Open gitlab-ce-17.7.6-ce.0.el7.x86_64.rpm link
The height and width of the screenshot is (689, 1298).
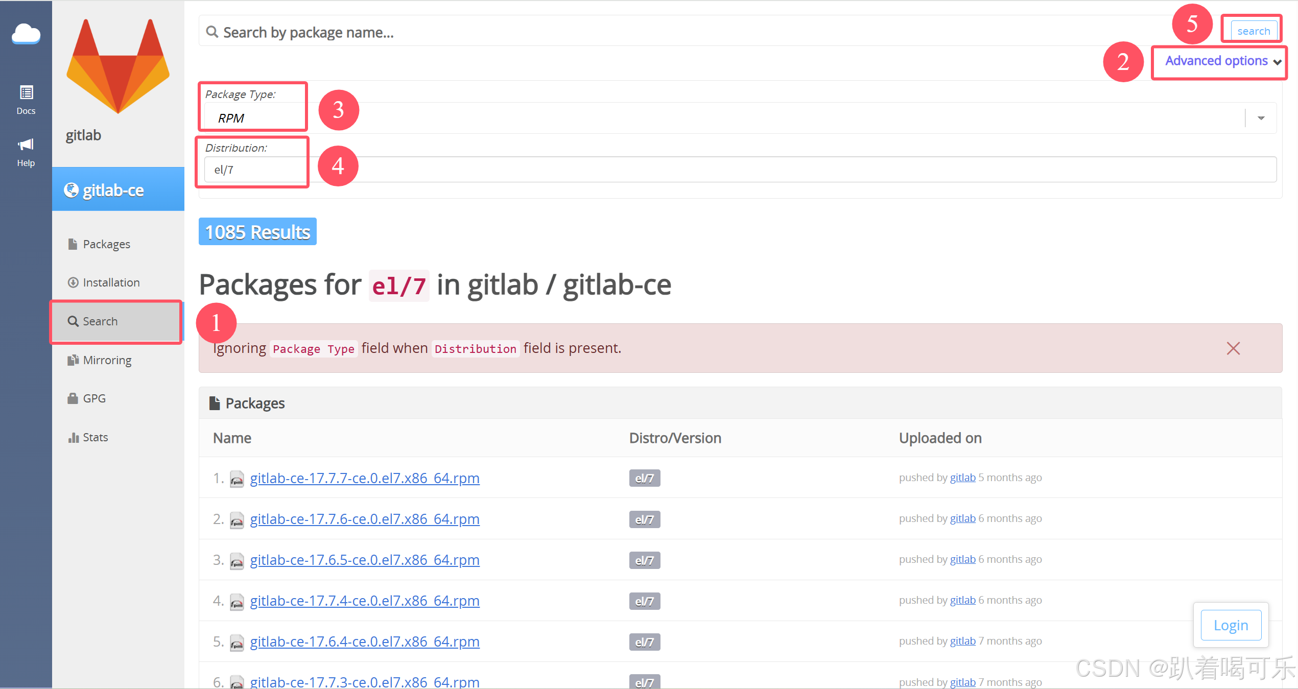[x=365, y=519]
